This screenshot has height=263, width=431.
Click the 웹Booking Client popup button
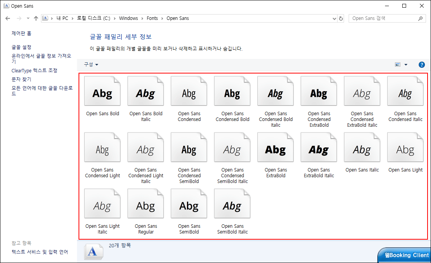[x=404, y=255]
